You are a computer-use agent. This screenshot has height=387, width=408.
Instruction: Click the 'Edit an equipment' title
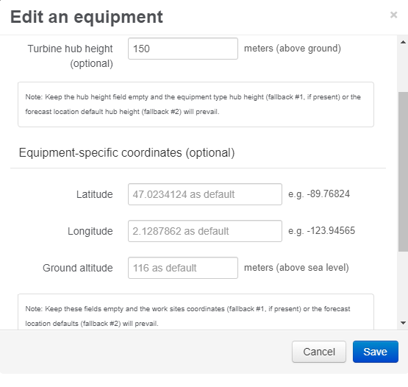pos(87,17)
